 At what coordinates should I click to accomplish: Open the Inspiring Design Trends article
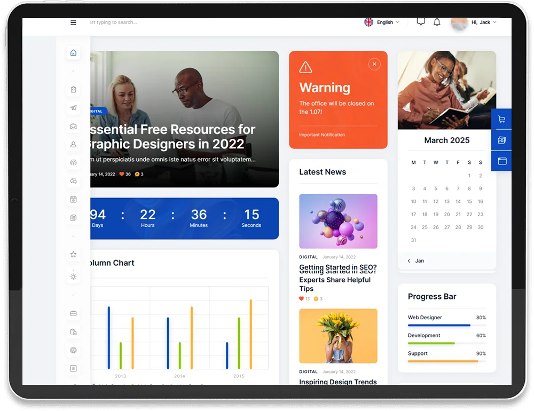[x=337, y=382]
